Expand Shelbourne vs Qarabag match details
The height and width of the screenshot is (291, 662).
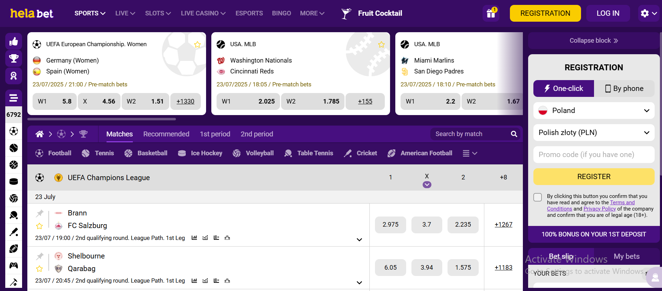[359, 283]
